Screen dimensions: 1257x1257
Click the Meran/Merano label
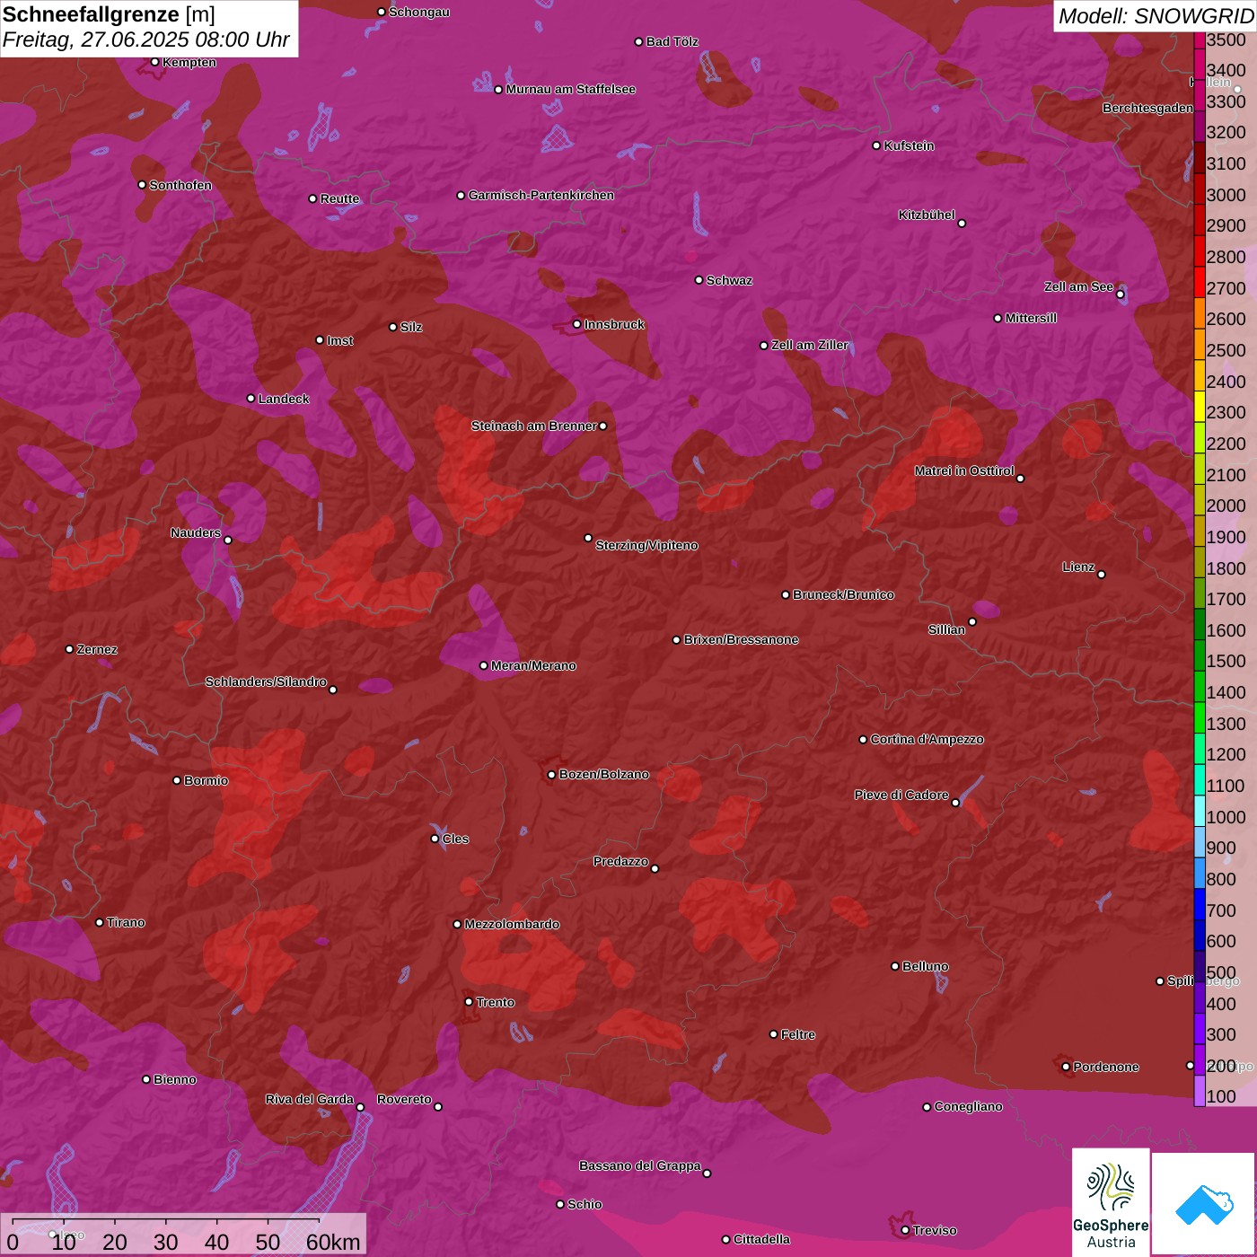533,665
